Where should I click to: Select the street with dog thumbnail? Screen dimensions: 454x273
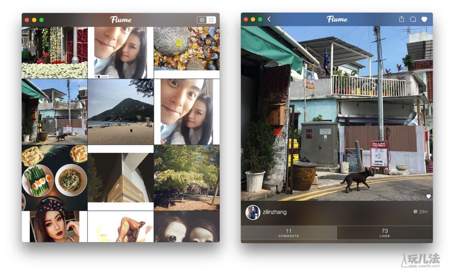click(54, 112)
